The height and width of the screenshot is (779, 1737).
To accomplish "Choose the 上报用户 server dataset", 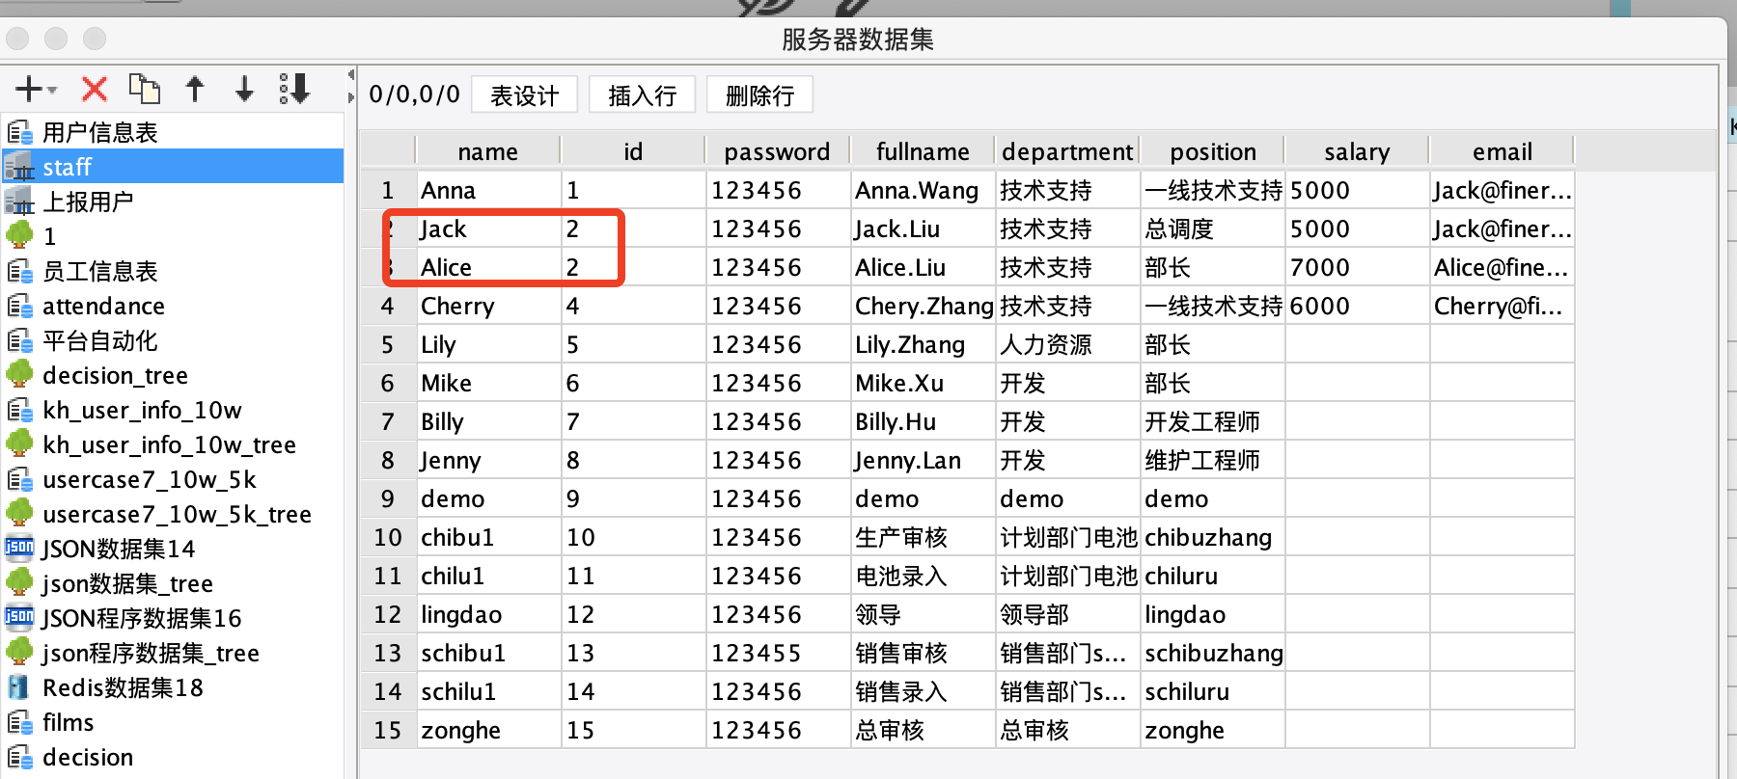I will [88, 201].
